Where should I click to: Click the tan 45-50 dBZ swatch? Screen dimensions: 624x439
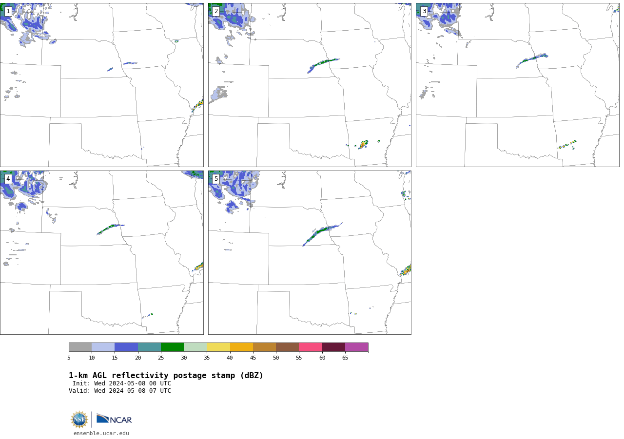coord(264,347)
